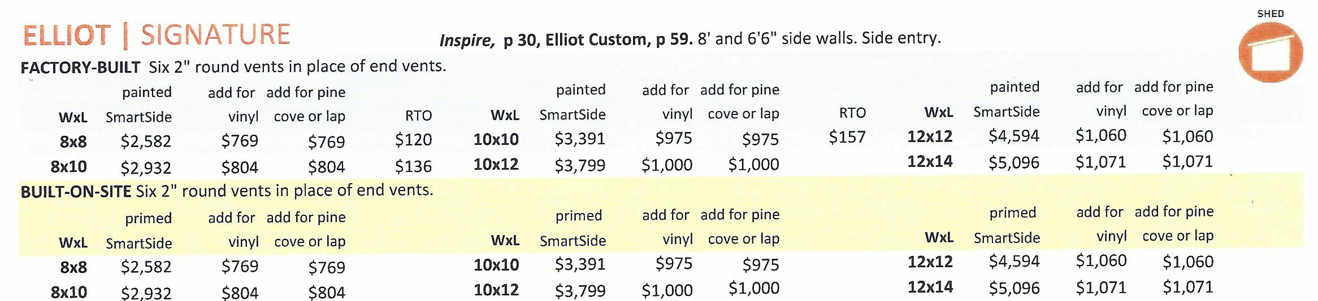Click the BUILT-ON-SITE section label

(x=76, y=192)
